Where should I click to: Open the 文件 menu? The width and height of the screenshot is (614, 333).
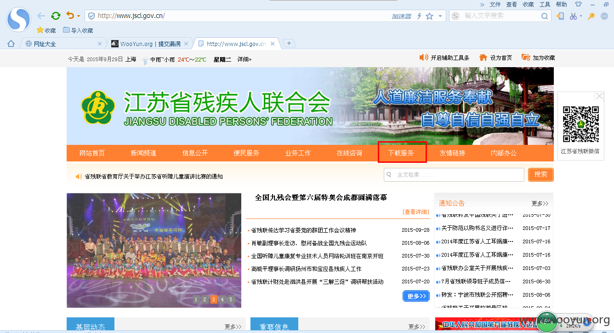coord(495,4)
